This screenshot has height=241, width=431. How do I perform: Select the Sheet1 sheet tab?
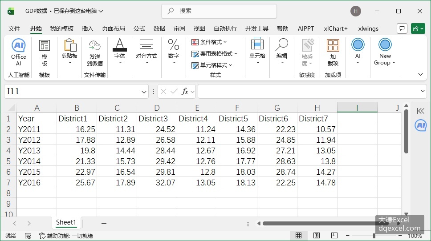coord(66,222)
